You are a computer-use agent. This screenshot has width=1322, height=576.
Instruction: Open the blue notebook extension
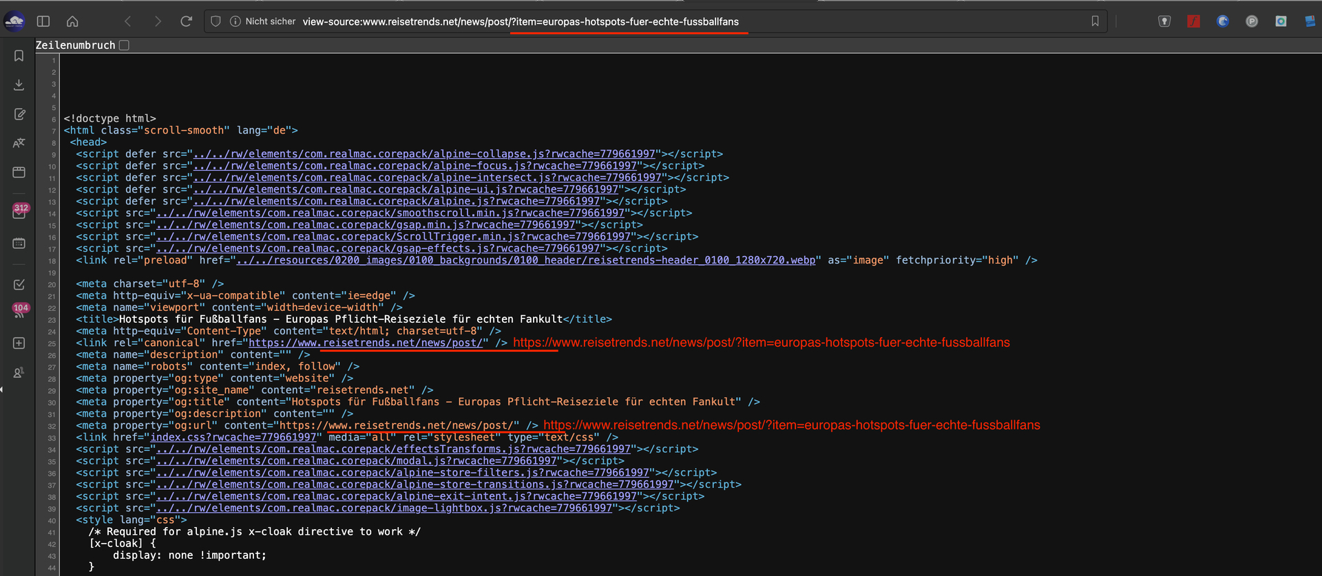point(1310,21)
